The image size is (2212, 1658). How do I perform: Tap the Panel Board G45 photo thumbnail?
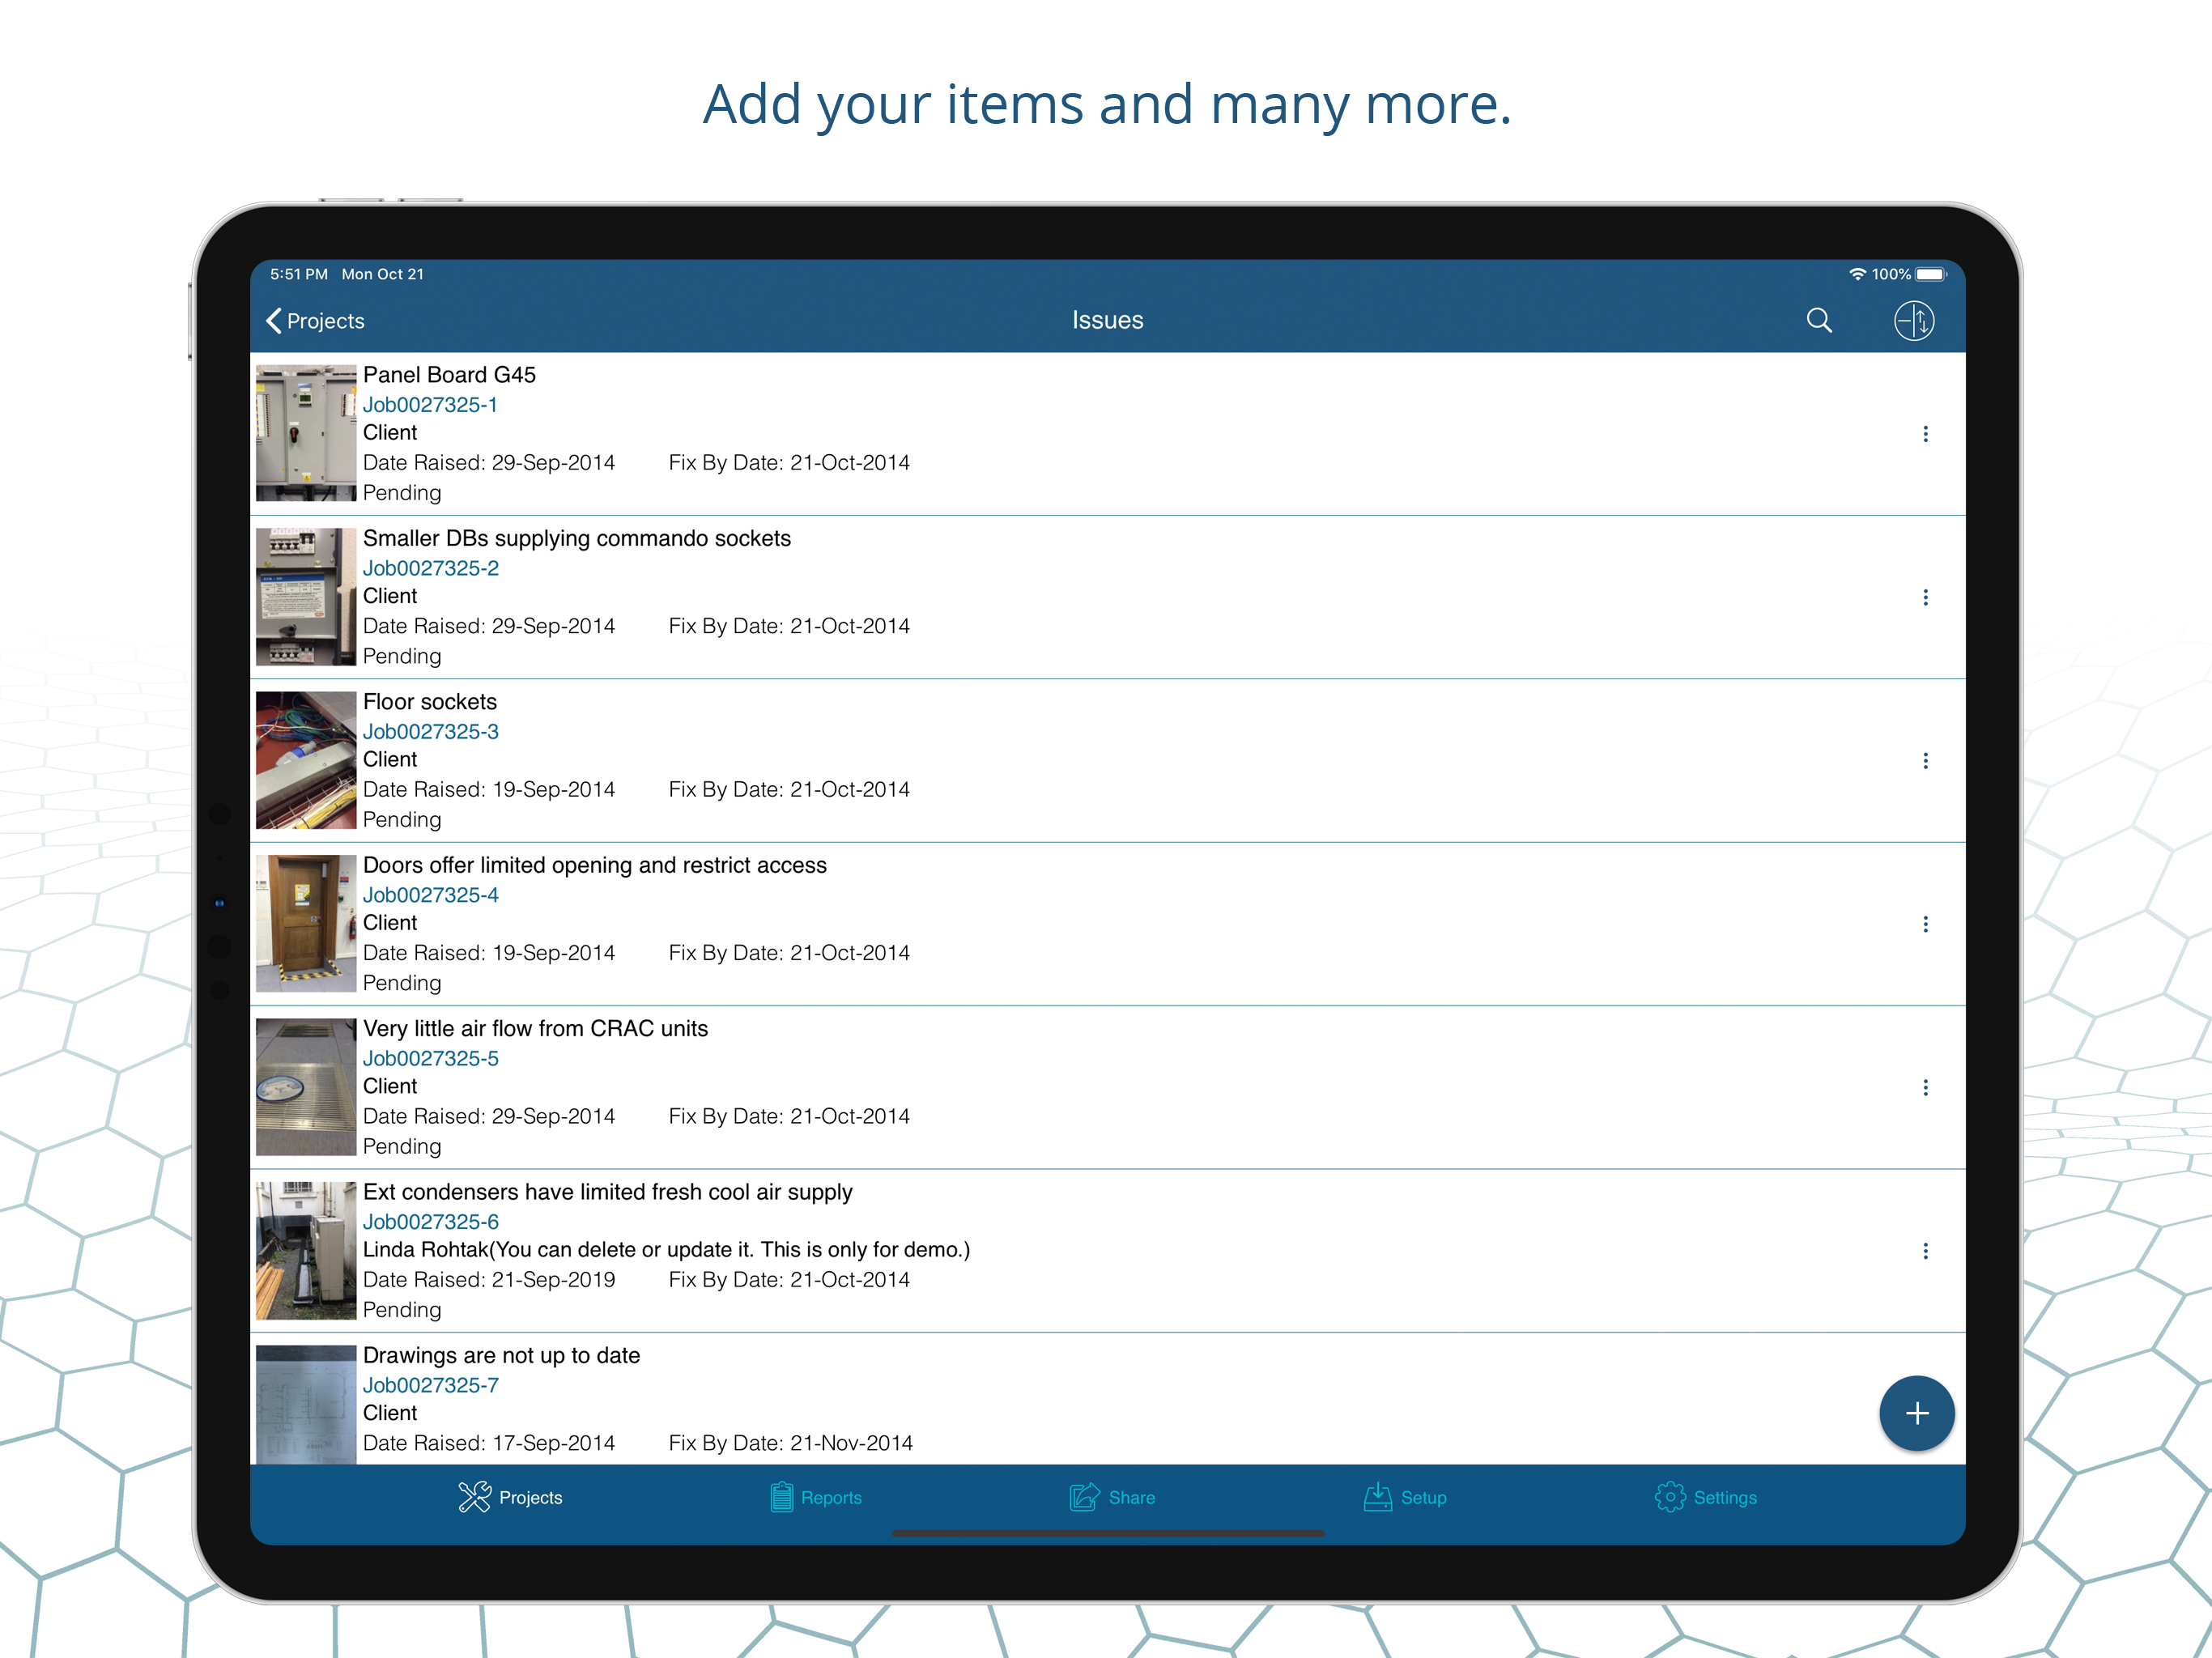coord(305,433)
